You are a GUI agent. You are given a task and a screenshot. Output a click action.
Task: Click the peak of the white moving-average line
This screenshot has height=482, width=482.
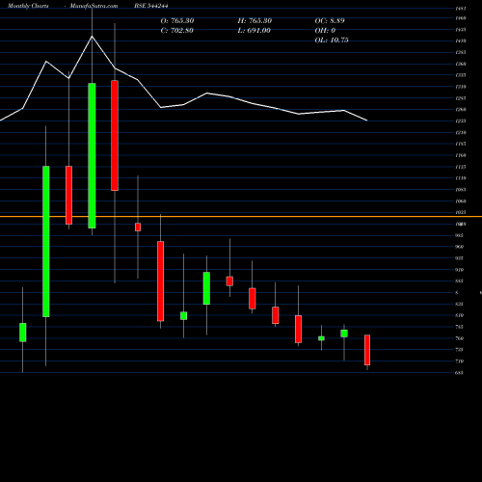(x=92, y=37)
